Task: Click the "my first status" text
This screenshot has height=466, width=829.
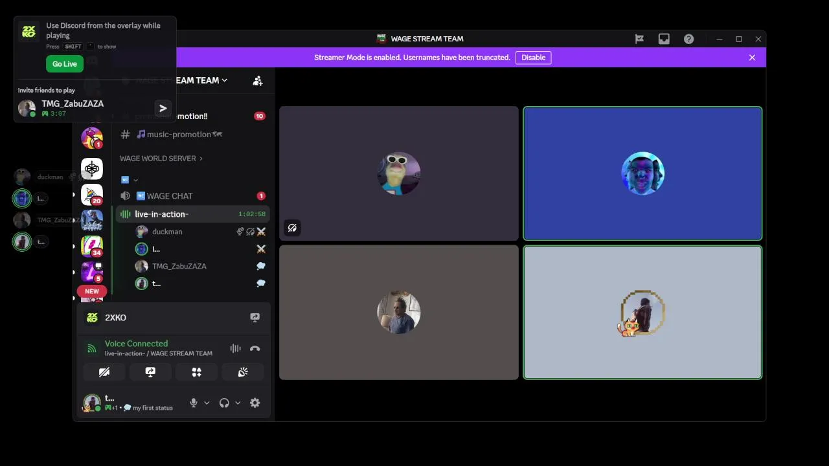Action: pos(153,408)
